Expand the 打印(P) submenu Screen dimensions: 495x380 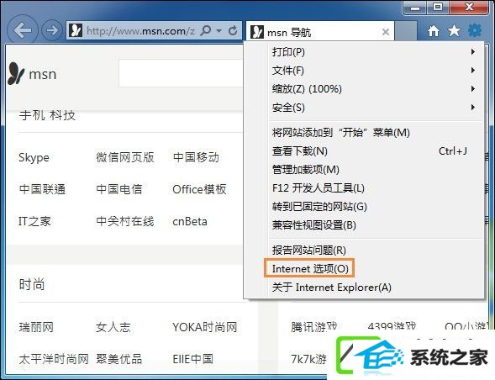coord(376,52)
